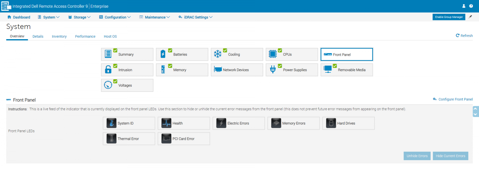Image resolution: width=479 pixels, height=170 pixels.
Task: Click the CPUs chip icon
Action: click(x=273, y=54)
